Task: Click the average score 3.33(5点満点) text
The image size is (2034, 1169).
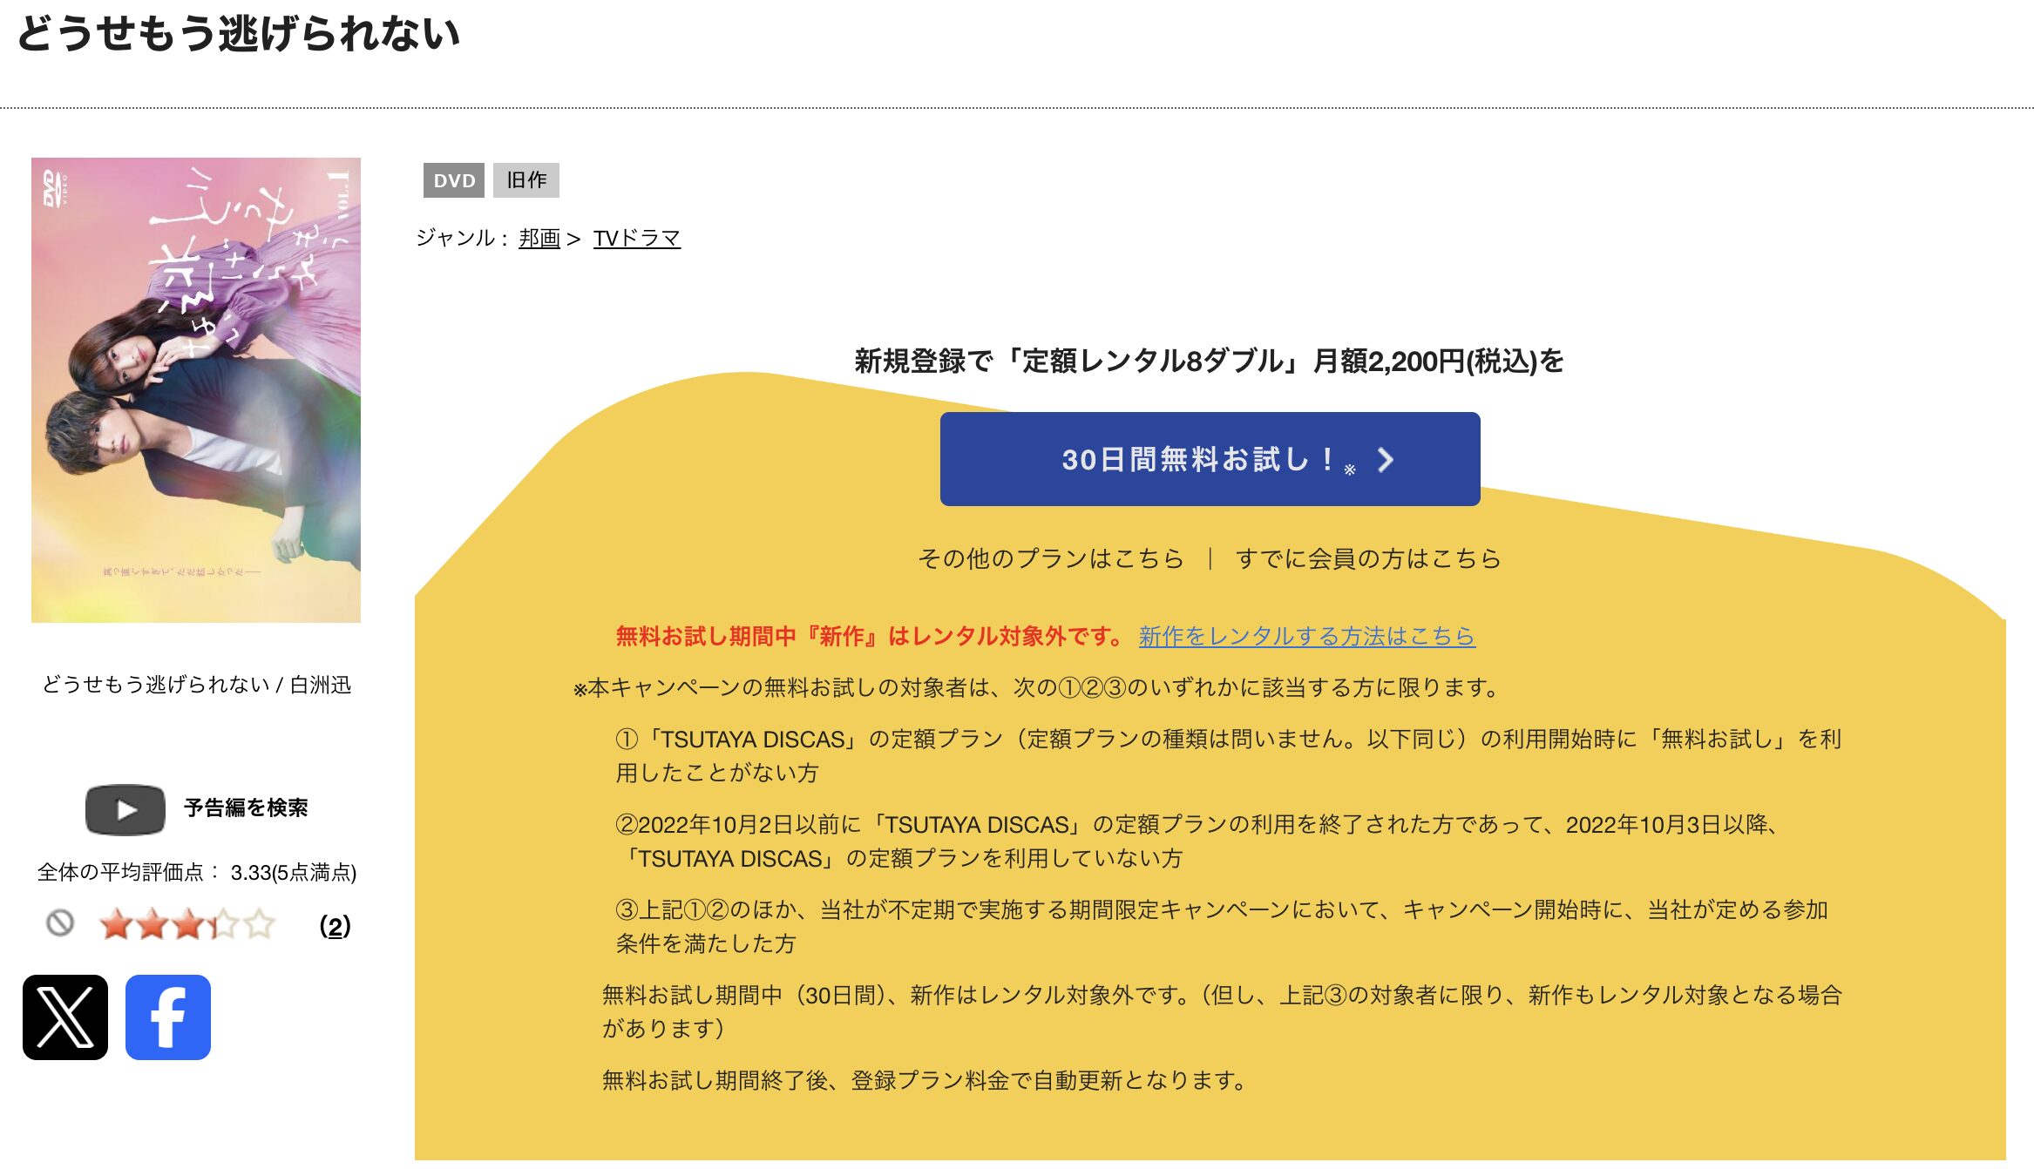Action: click(293, 873)
